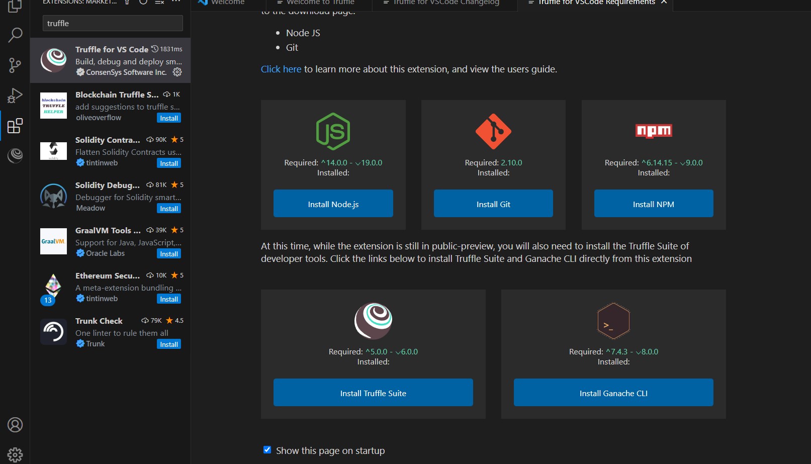Click the Required ^7.4.3 Ganache version text

coord(613,351)
